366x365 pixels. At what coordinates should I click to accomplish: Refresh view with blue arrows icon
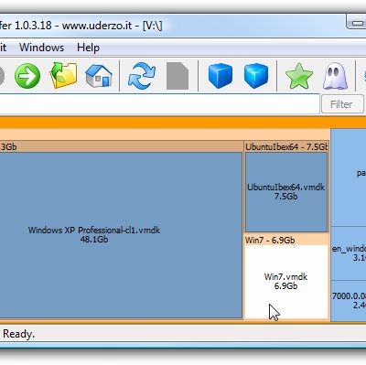point(142,76)
